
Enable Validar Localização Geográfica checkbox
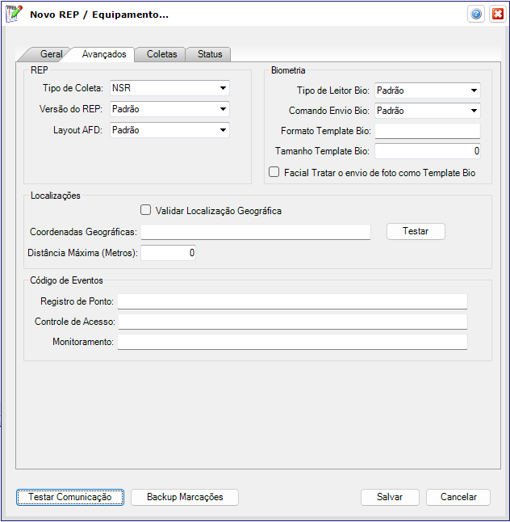coord(146,210)
